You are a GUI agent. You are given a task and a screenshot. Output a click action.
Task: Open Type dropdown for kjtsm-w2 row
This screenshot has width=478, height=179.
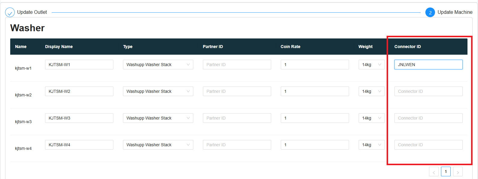click(158, 91)
